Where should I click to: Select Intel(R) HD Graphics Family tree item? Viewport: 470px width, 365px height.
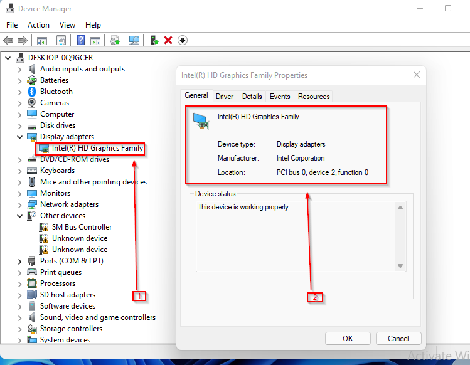click(97, 148)
